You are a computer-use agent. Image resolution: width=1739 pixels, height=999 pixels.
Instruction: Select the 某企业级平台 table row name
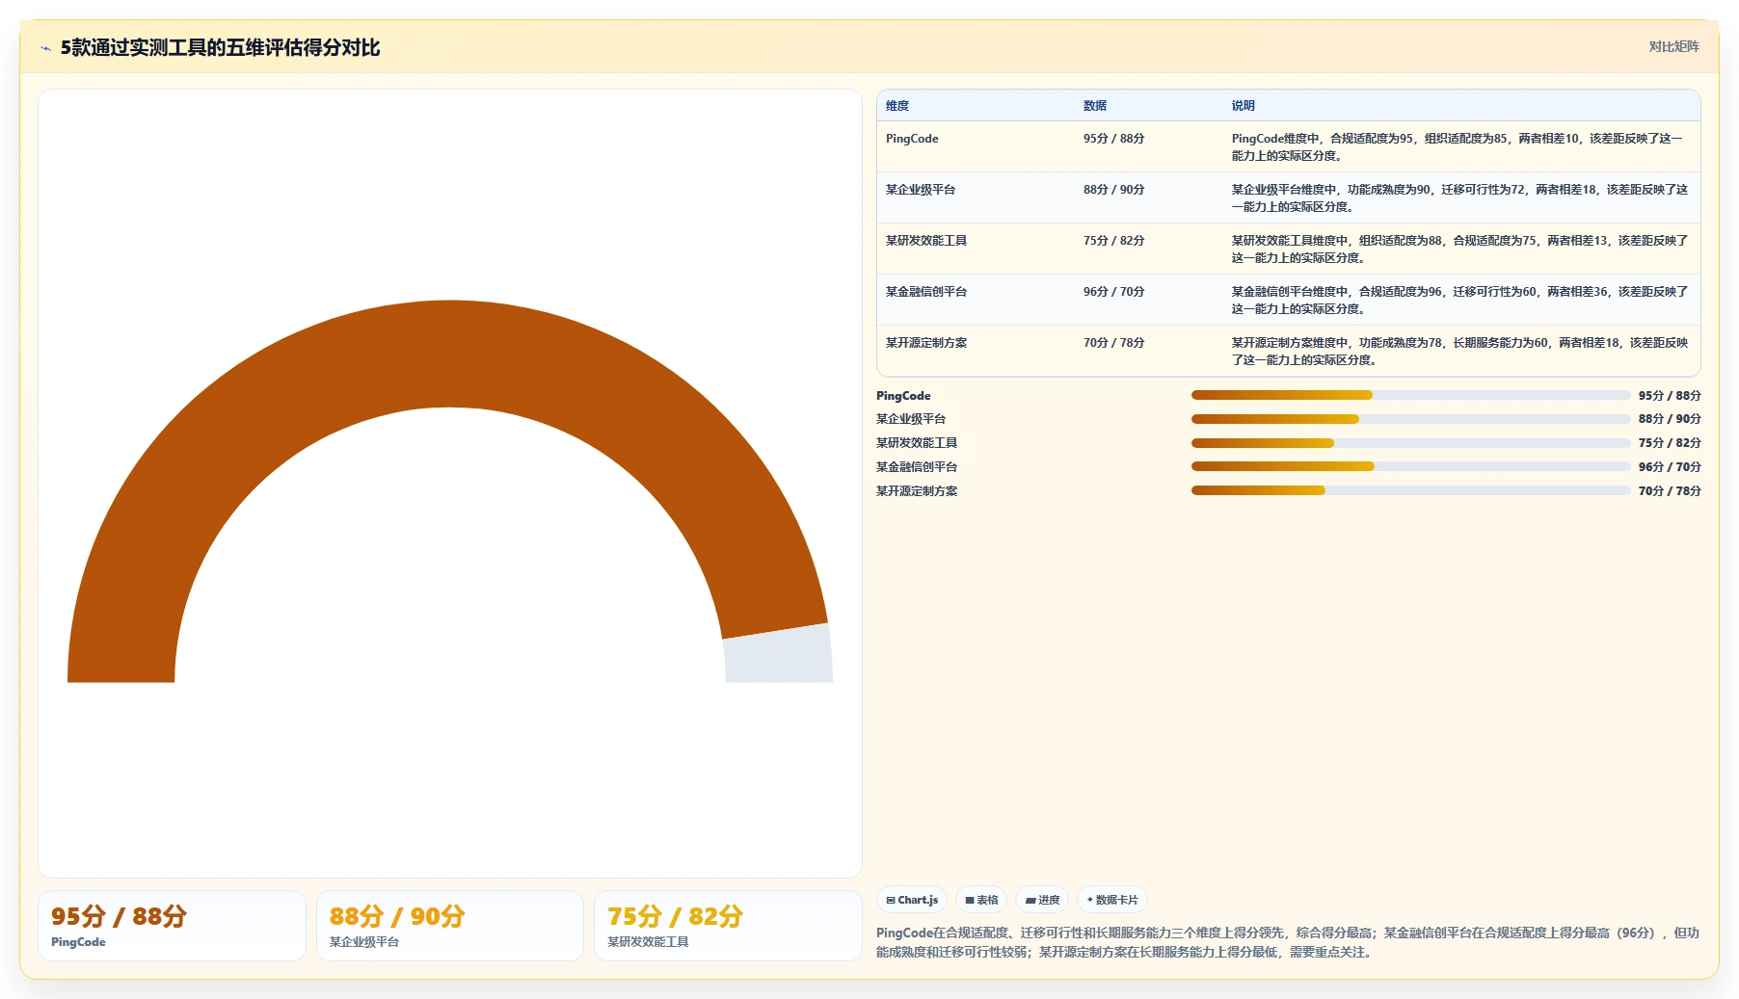point(921,190)
